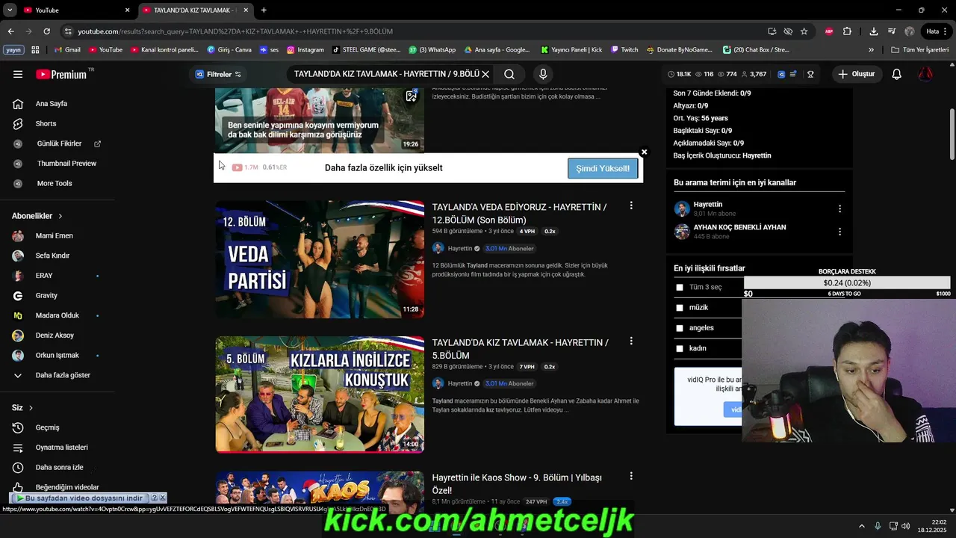The image size is (956, 538).
Task: Open Orkun Işıtmak subscription channel
Action: pyautogui.click(x=58, y=355)
